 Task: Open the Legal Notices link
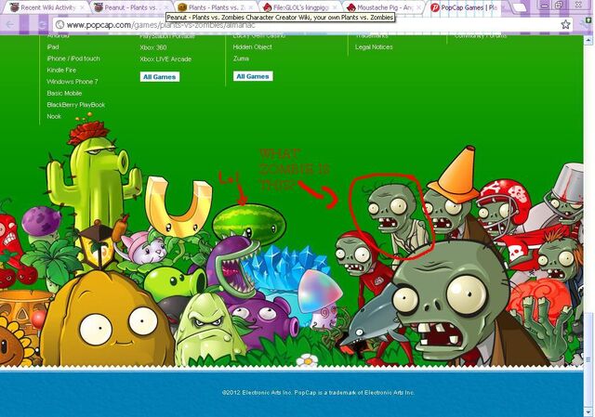pyautogui.click(x=374, y=47)
